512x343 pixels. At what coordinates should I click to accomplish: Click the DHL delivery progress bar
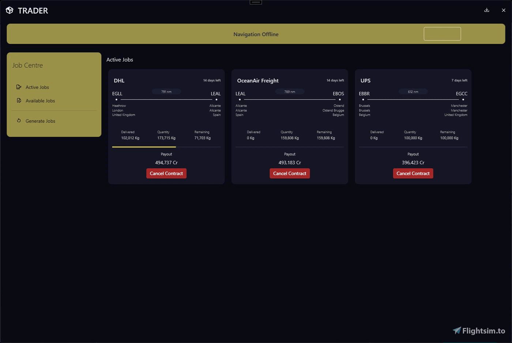[166, 147]
